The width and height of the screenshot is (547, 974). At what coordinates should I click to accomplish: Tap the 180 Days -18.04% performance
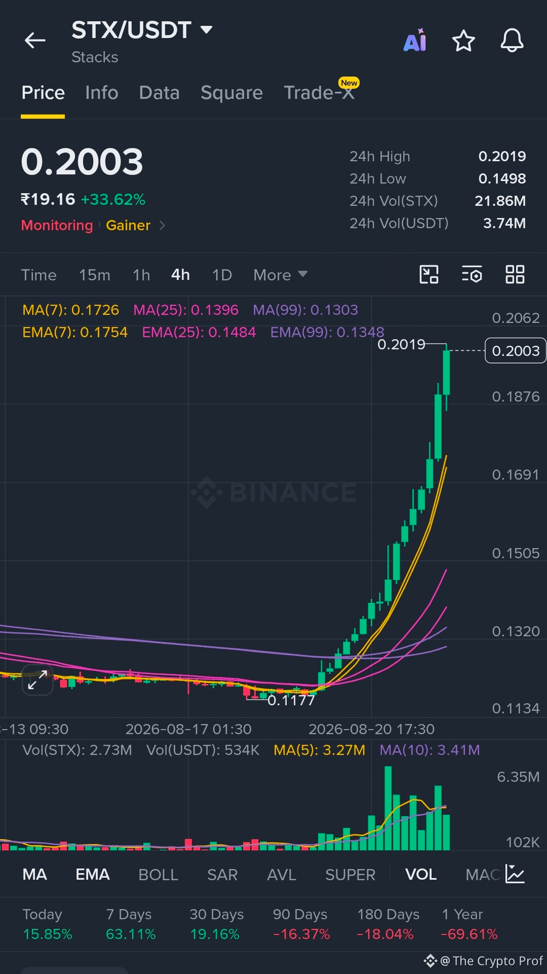387,924
